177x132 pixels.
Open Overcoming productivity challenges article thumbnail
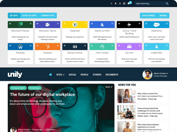[127, 112]
